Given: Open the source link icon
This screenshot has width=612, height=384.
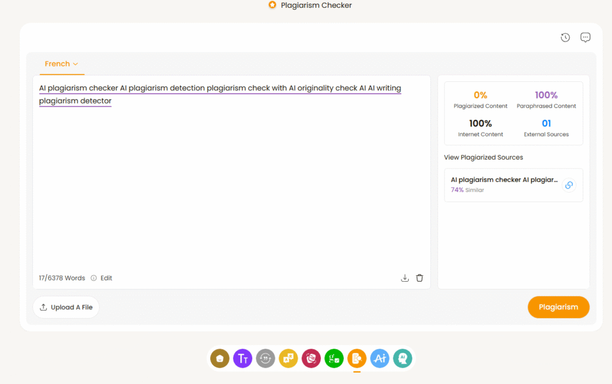Looking at the screenshot, I should [569, 185].
